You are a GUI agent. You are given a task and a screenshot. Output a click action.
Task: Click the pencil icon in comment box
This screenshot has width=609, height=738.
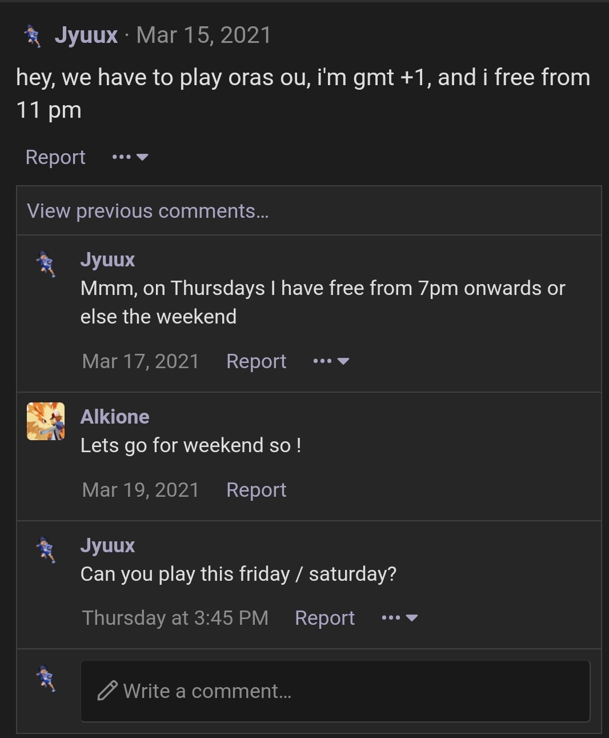coord(107,691)
